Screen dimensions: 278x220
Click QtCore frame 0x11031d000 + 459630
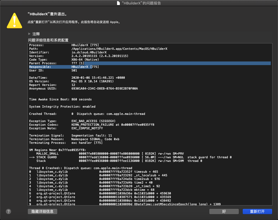point(153,193)
